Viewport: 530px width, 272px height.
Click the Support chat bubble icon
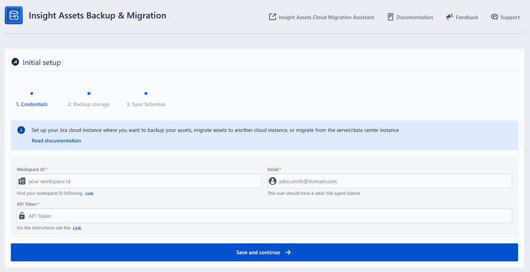494,17
